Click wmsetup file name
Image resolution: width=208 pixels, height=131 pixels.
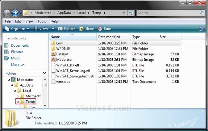(63, 82)
